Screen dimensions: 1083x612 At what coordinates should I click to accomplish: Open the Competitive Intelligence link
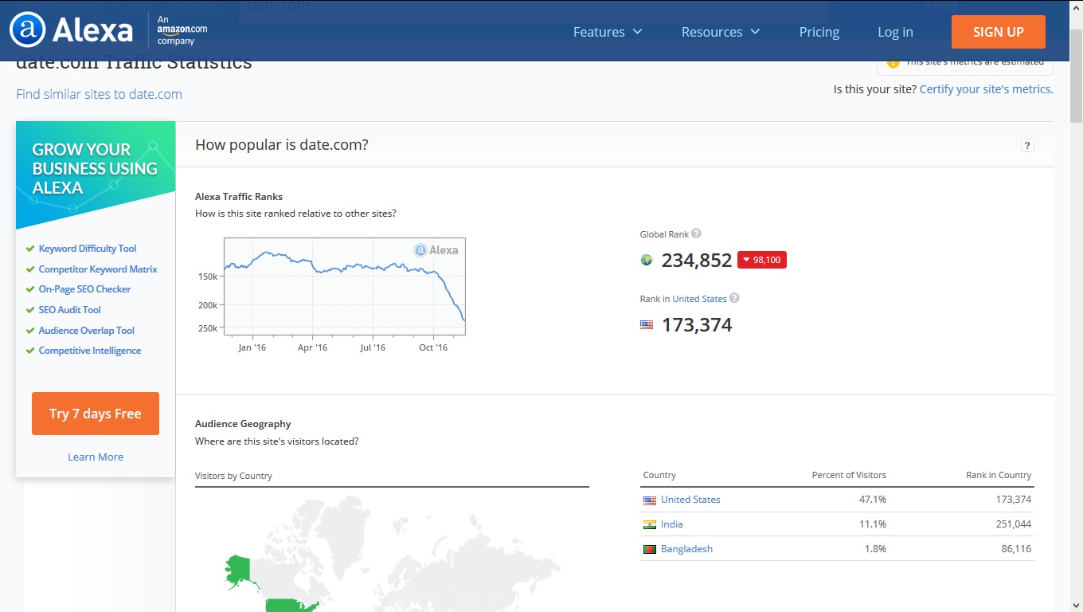click(90, 351)
